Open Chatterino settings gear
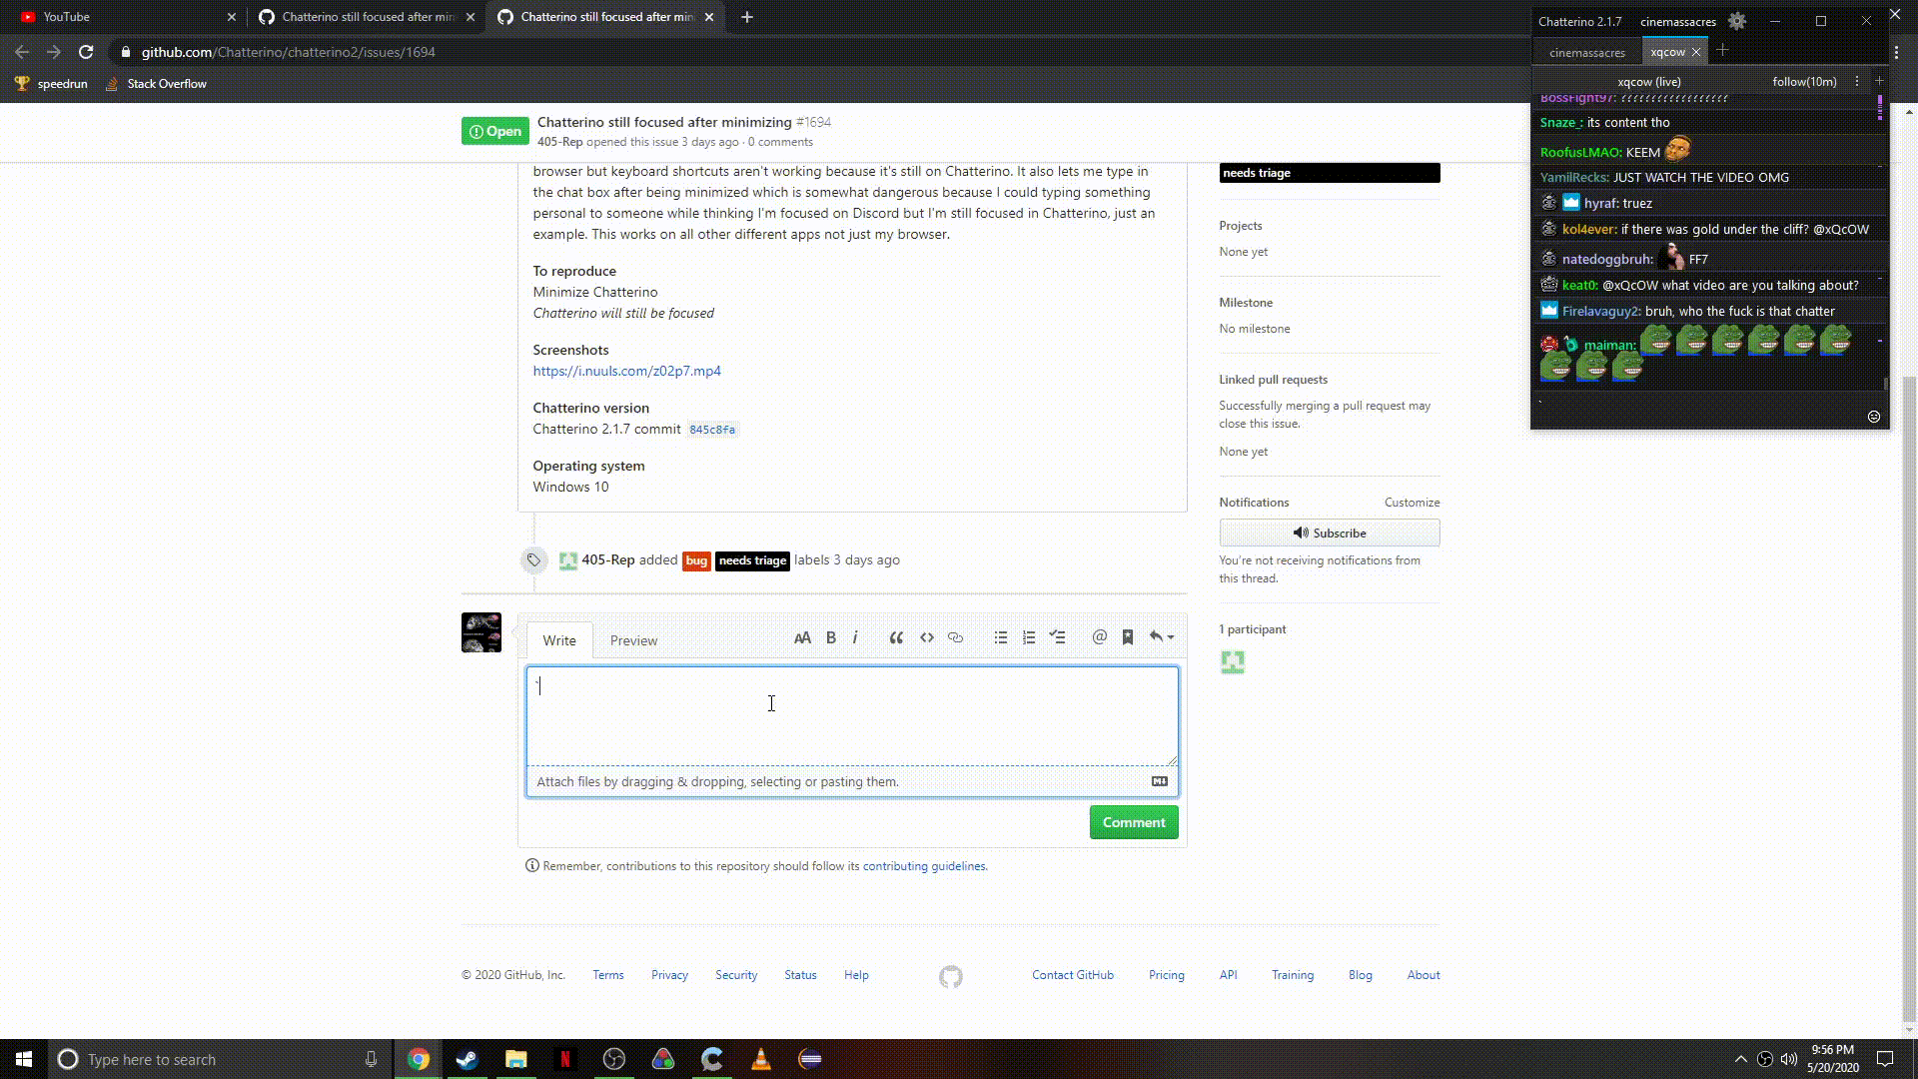 click(1737, 21)
